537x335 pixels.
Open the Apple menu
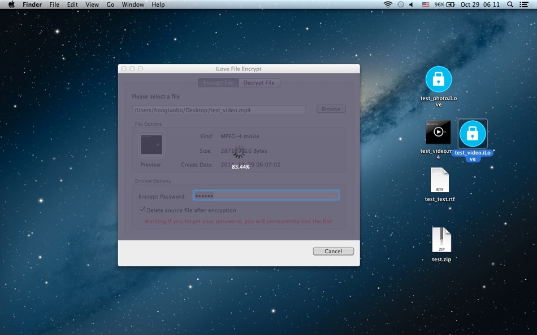[x=11, y=5]
